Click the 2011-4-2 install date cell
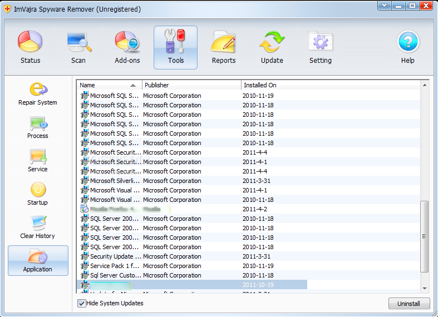Viewport: 438px width, 317px height. click(x=255, y=209)
